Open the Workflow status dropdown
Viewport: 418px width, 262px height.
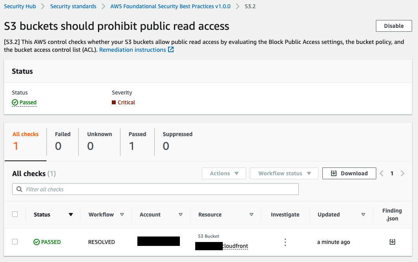(284, 173)
